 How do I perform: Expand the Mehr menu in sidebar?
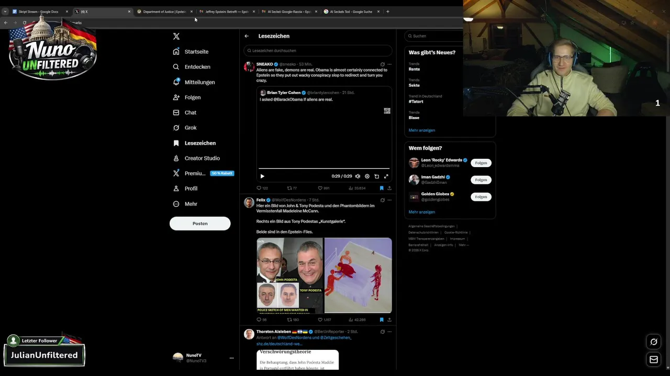[x=185, y=204]
